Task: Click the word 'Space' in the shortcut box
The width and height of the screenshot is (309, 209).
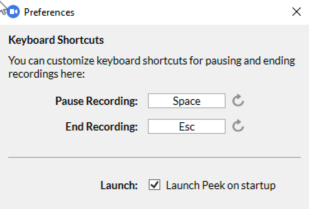Action: point(187,101)
